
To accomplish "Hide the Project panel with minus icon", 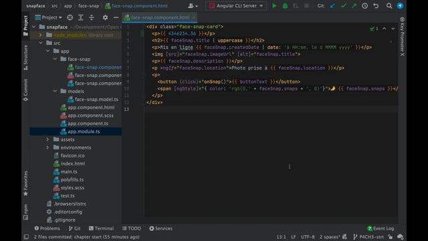I will [x=116, y=17].
